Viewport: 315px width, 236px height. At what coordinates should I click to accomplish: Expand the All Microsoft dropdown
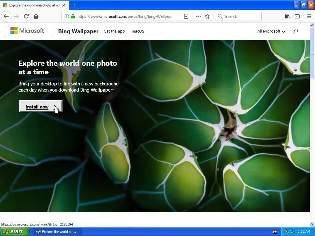tap(271, 31)
